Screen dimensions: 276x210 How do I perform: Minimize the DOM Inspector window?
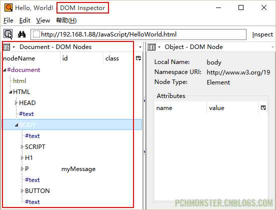(218, 7)
